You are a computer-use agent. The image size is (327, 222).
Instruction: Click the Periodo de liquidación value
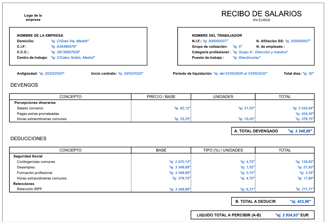[x=241, y=74]
